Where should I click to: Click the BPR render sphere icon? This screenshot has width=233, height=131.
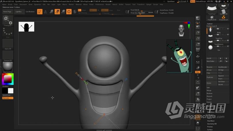198,18
